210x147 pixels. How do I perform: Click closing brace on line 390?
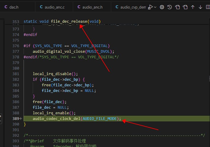coord(25,124)
